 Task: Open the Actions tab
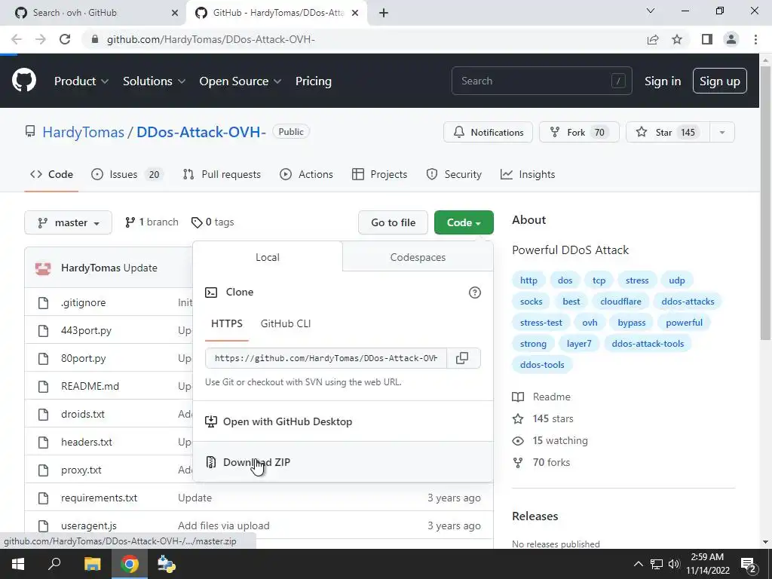306,174
